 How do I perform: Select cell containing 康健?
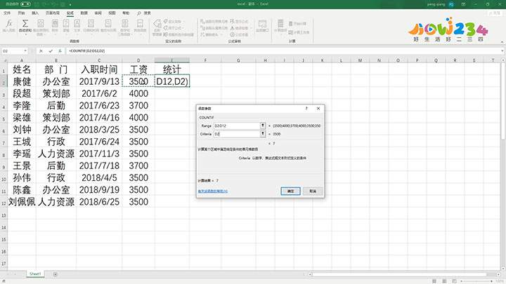pos(22,81)
